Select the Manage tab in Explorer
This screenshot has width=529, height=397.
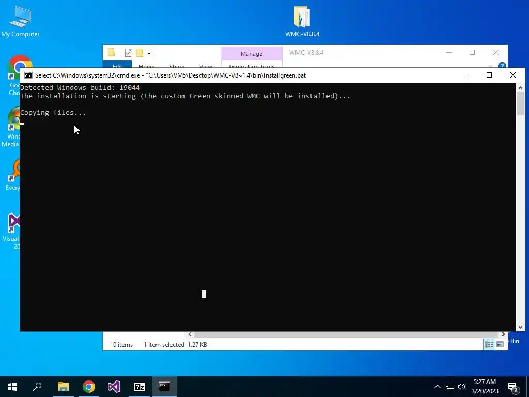(252, 54)
